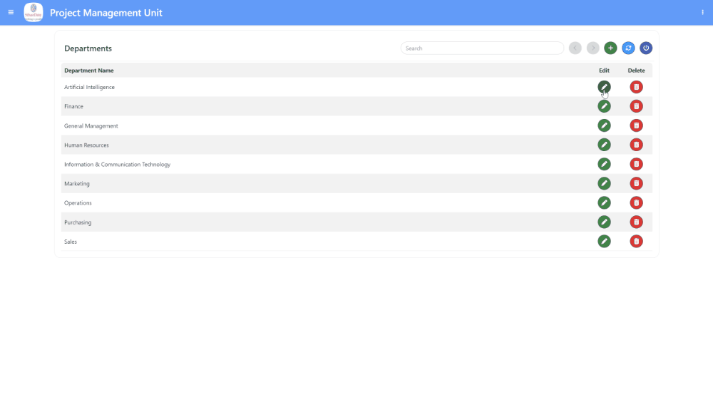The image size is (713, 412).
Task: Delete the Artificial Intelligence department
Action: coord(636,87)
